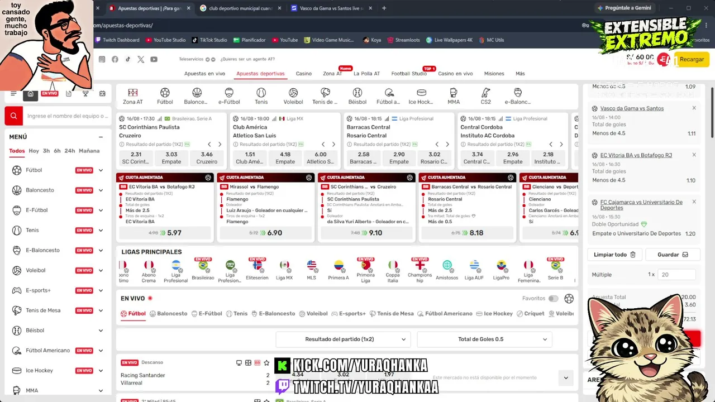The image size is (715, 402).
Task: Click the calendar icon in the sidebar toolbar
Action: click(x=102, y=94)
